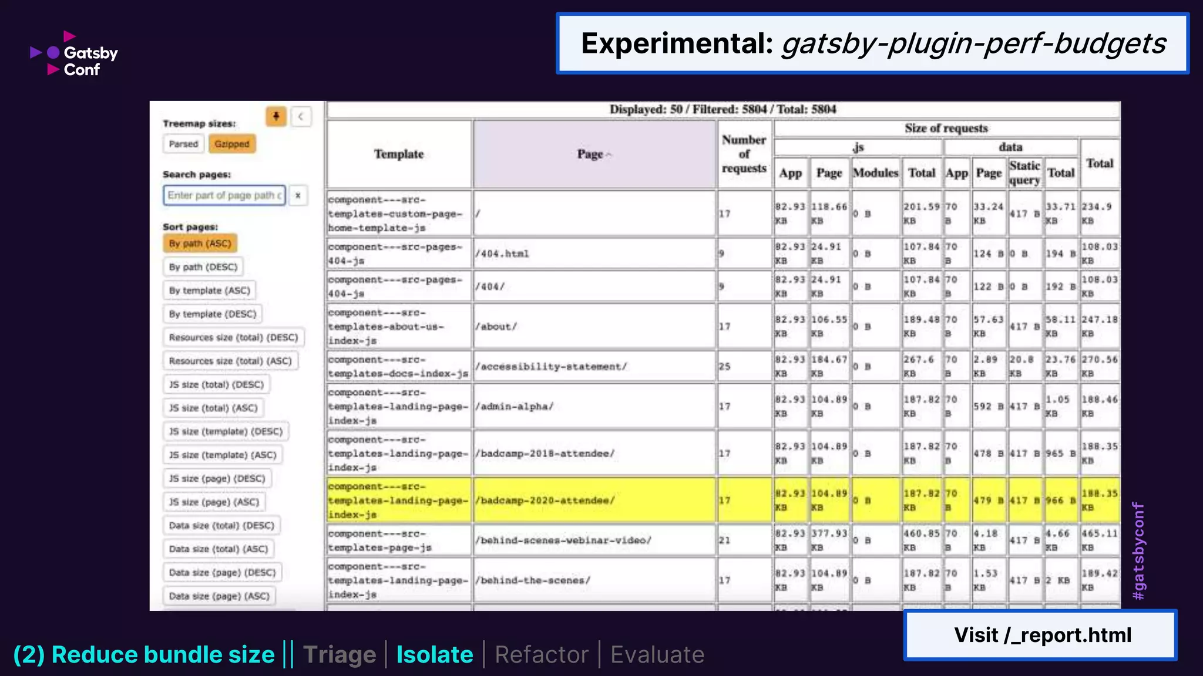Screen dimensions: 1203x676
Task: Collapse the sidebar using the chevron button
Action: [x=301, y=116]
